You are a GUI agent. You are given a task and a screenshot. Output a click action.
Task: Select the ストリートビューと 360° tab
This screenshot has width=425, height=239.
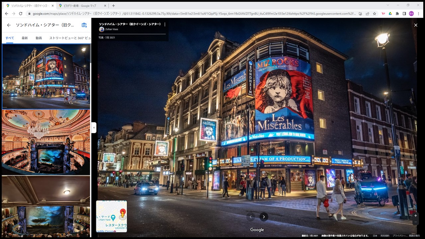[x=70, y=38]
